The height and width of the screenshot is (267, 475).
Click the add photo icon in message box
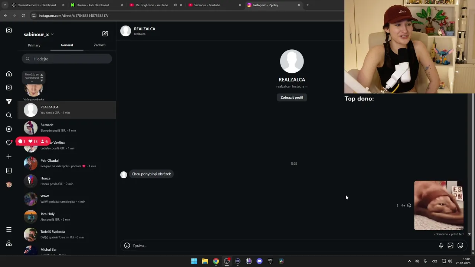pyautogui.click(x=451, y=245)
